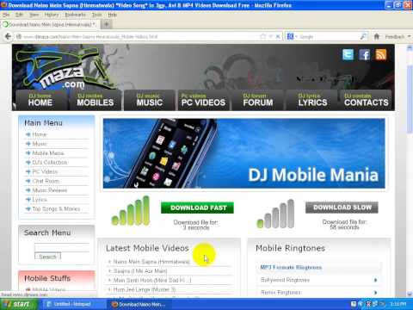Focus the Firefox address bar
413x310 pixels.
coord(140,37)
